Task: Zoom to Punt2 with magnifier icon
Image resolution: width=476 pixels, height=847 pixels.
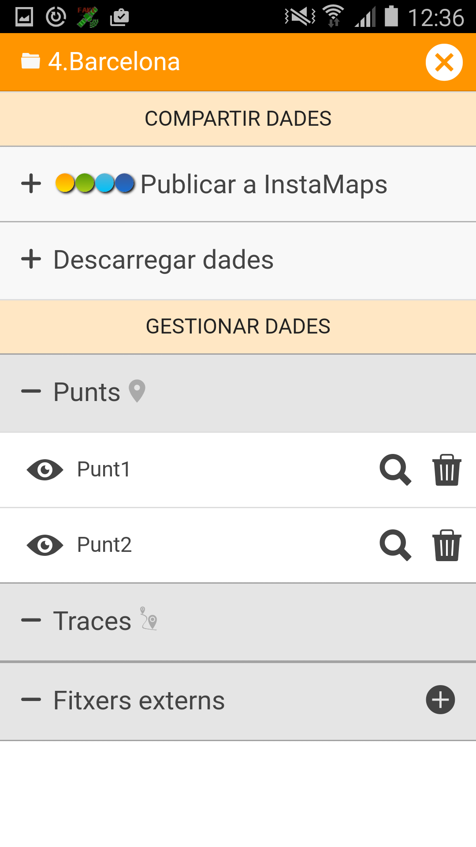Action: click(395, 545)
